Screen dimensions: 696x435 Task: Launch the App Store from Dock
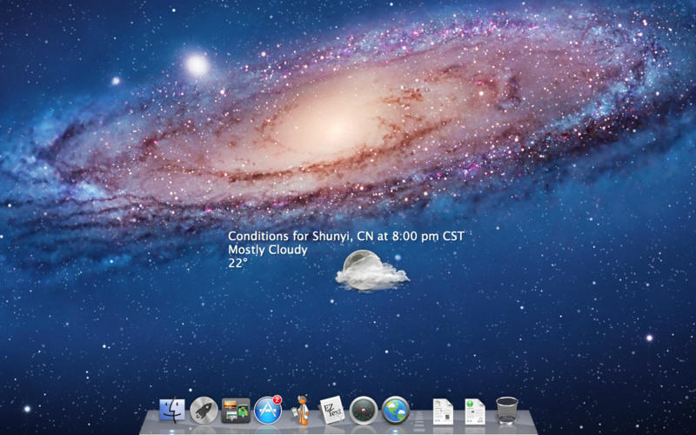(x=268, y=410)
